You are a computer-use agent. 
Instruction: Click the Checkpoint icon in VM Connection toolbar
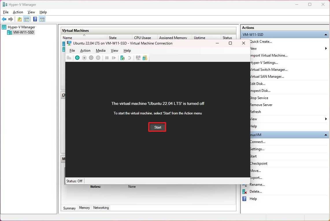pos(122,58)
